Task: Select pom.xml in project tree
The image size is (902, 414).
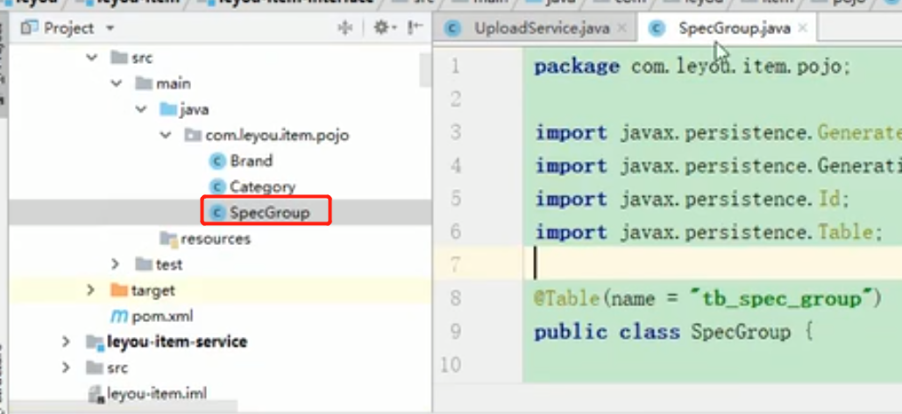Action: (x=162, y=316)
